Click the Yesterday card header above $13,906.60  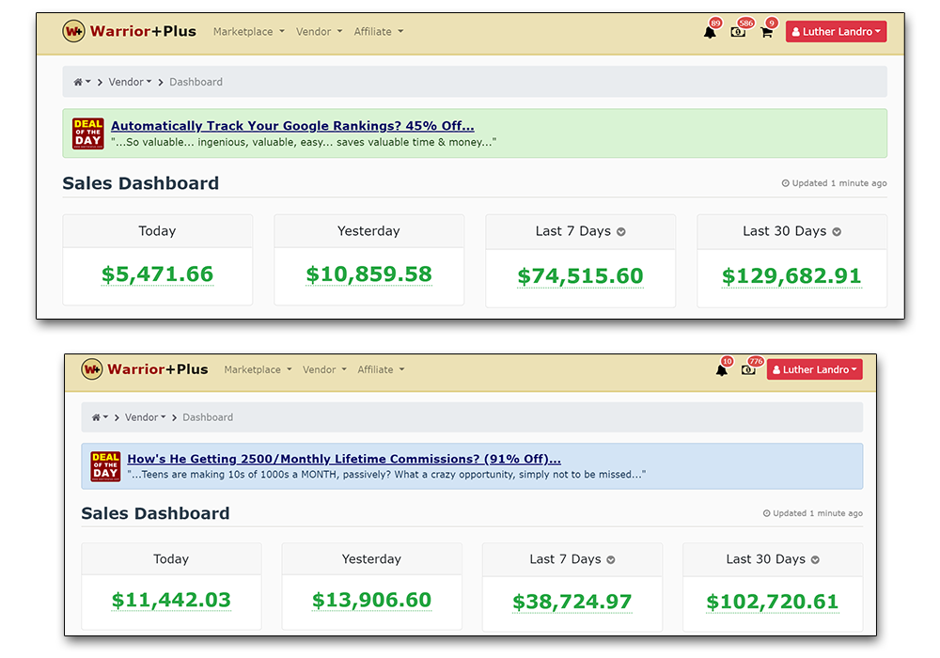(x=371, y=559)
